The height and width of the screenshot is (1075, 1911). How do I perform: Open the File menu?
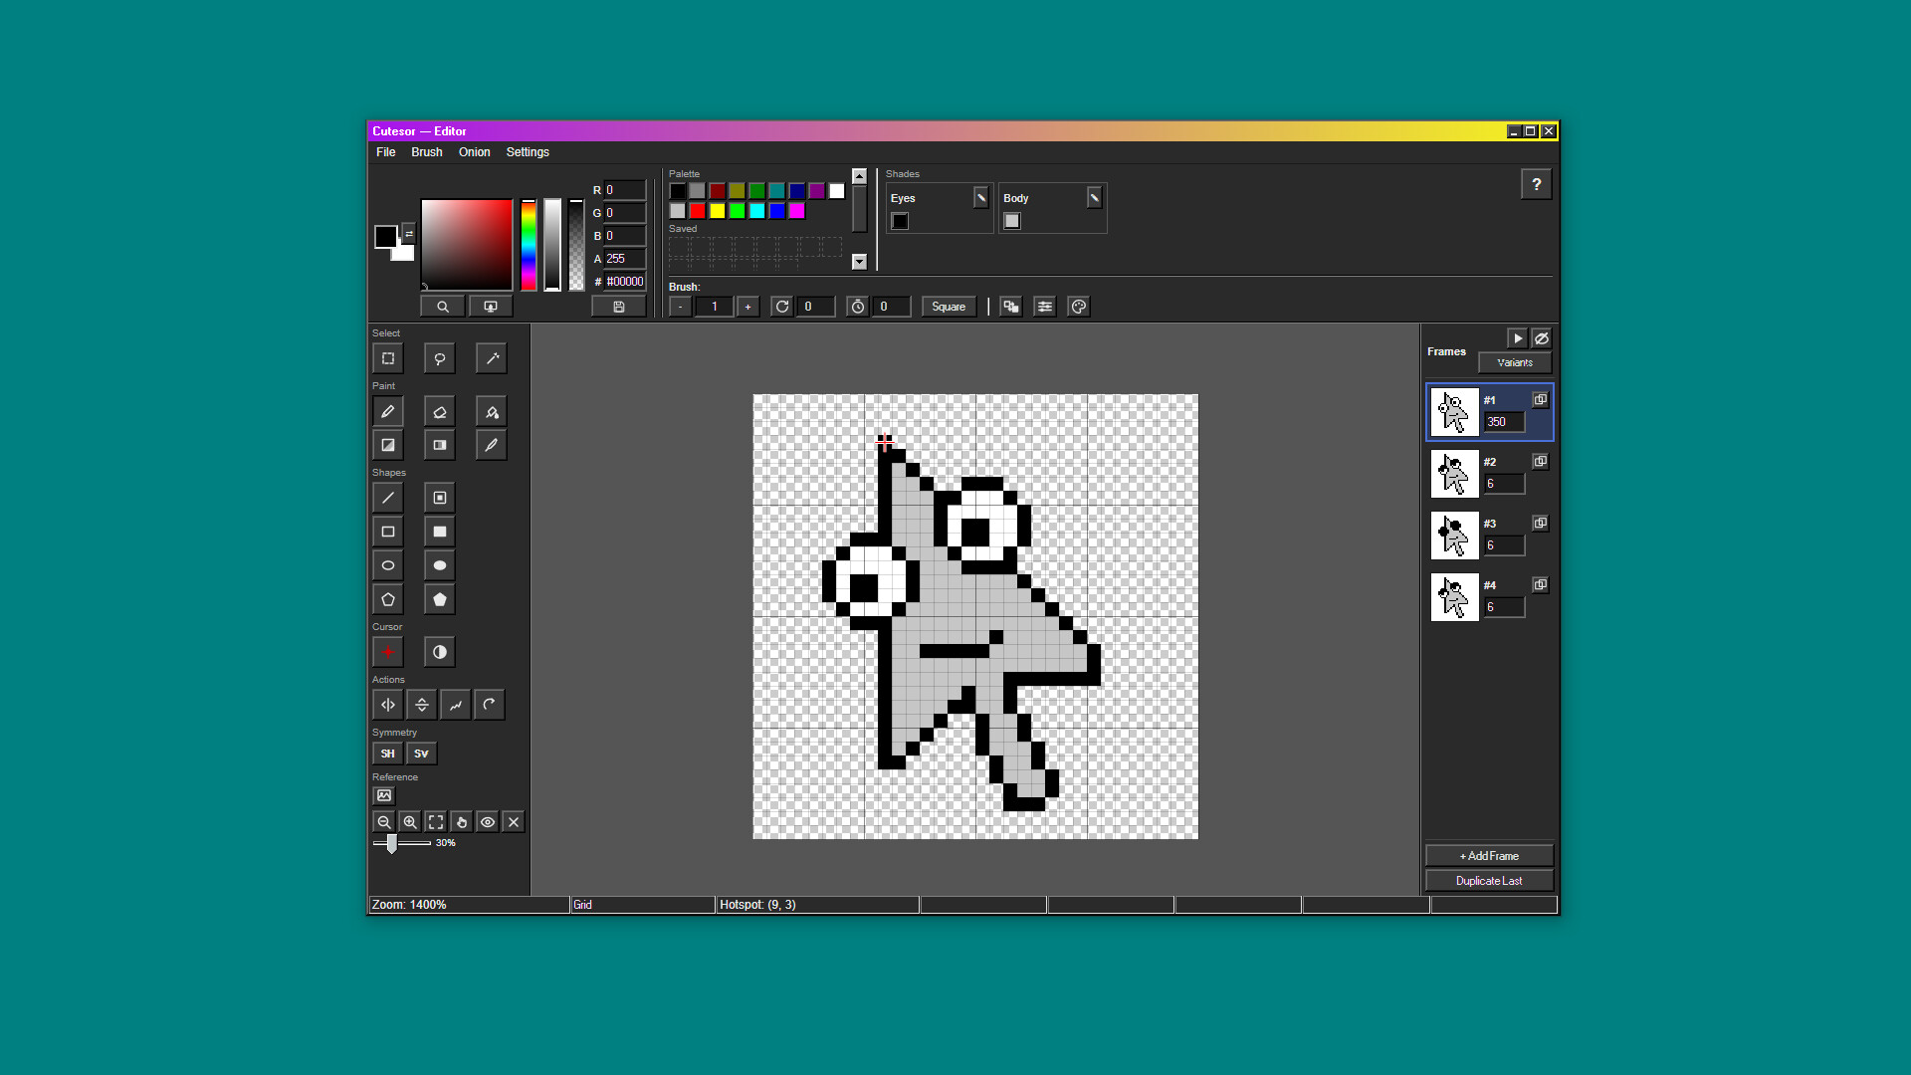(x=386, y=152)
